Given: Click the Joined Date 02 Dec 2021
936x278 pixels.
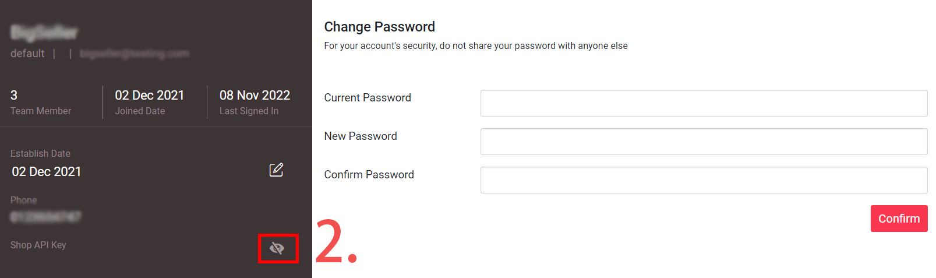Looking at the screenshot, I should click(150, 95).
